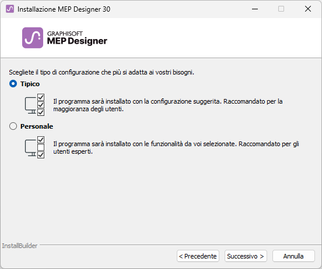Cancel installation with the Annulla button
Screen dimensions: 322x269
pos(293,256)
